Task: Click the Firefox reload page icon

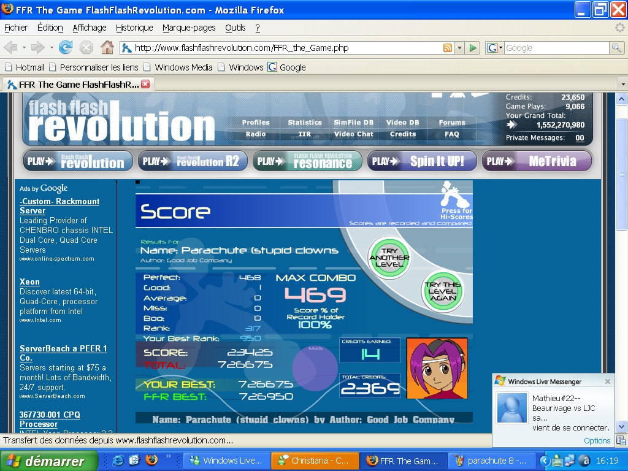Action: 66,48
